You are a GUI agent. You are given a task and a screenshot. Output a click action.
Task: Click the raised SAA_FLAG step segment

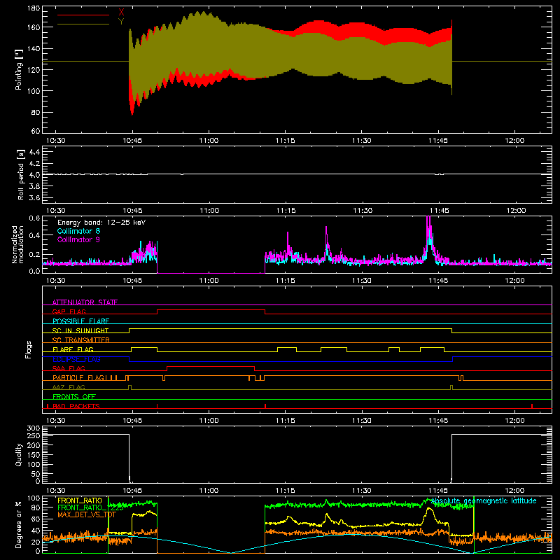[x=211, y=366]
